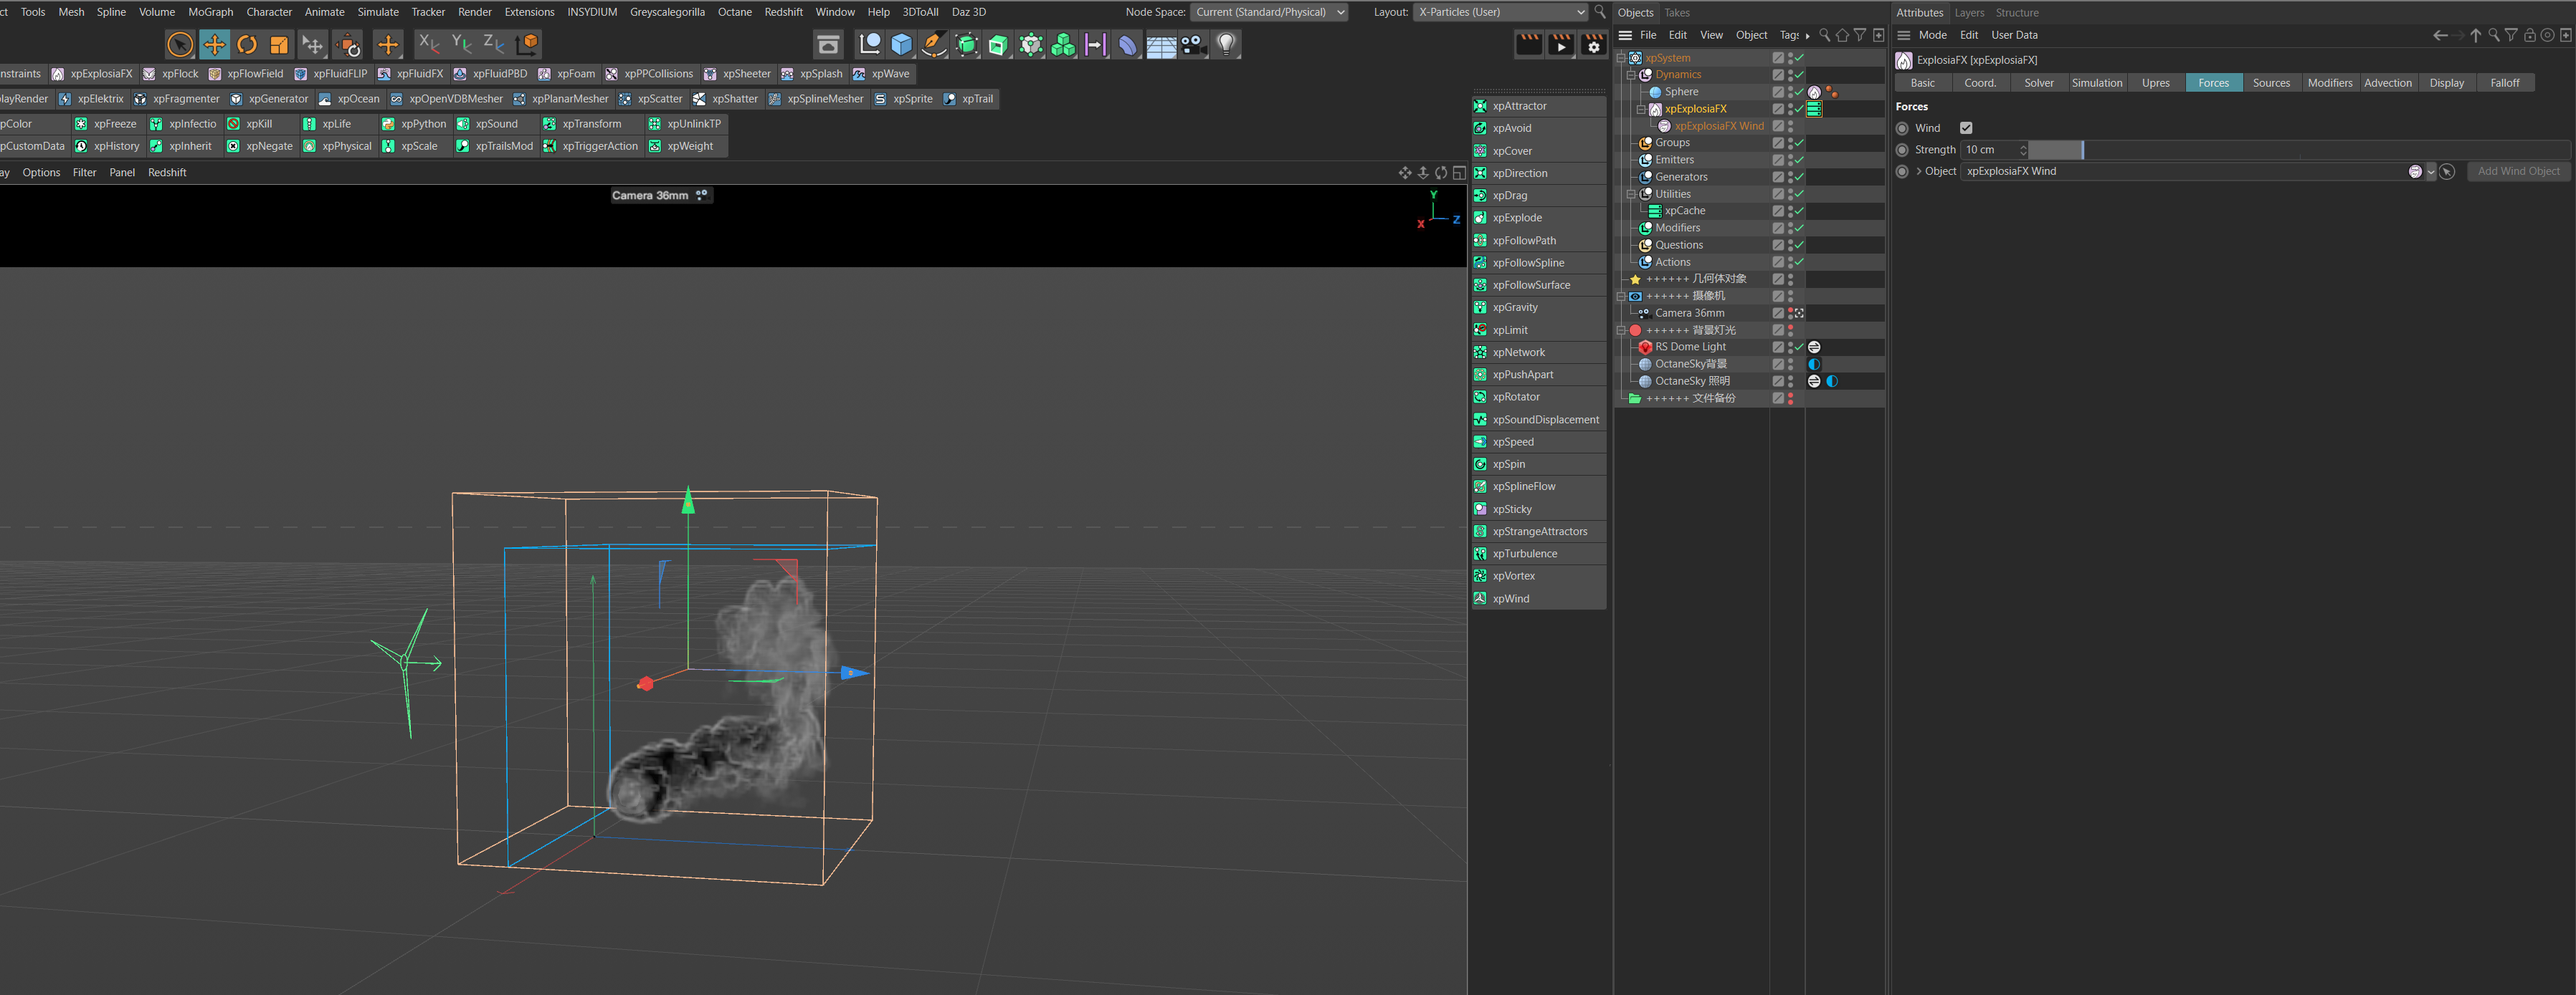Select the Live Selection tool

point(180,44)
